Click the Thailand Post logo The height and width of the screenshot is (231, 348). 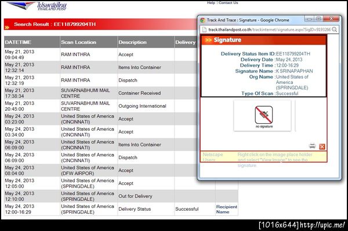(37, 6)
